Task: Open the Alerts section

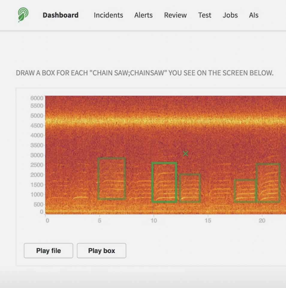Action: tap(144, 15)
